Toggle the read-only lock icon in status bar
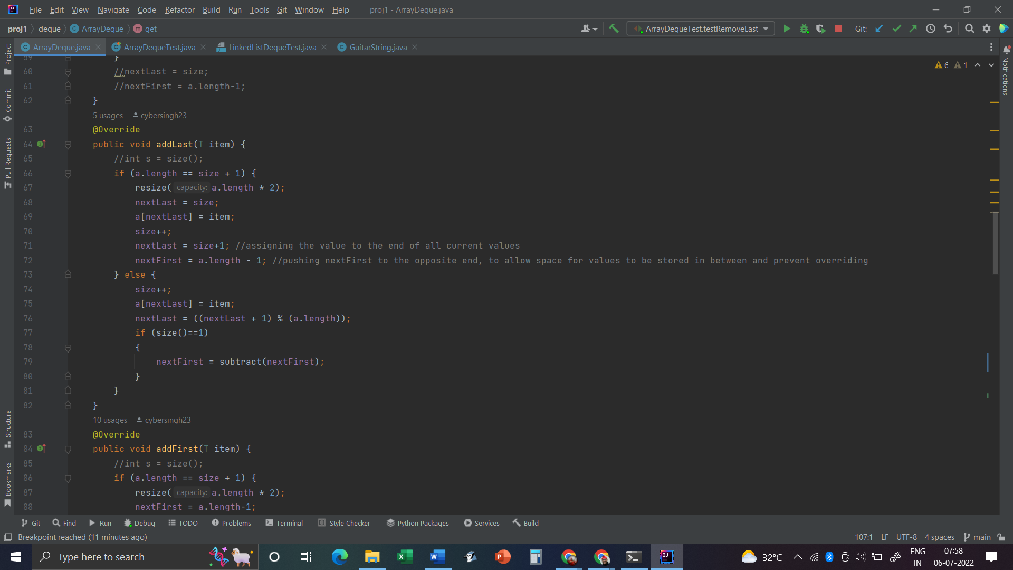 coord(1001,537)
